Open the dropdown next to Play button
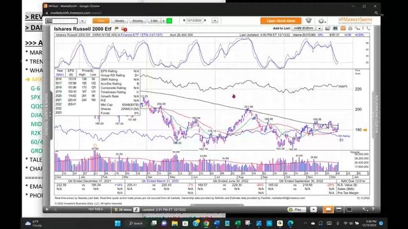The height and width of the screenshot is (229, 408). point(314,209)
